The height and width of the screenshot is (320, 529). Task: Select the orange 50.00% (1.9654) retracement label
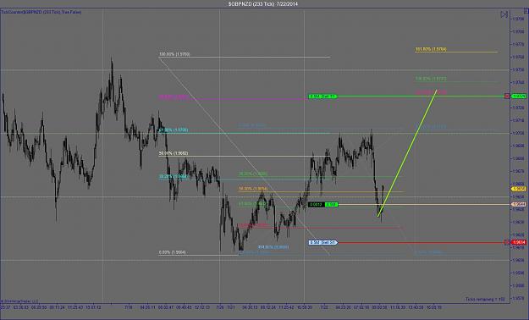pyautogui.click(x=253, y=189)
